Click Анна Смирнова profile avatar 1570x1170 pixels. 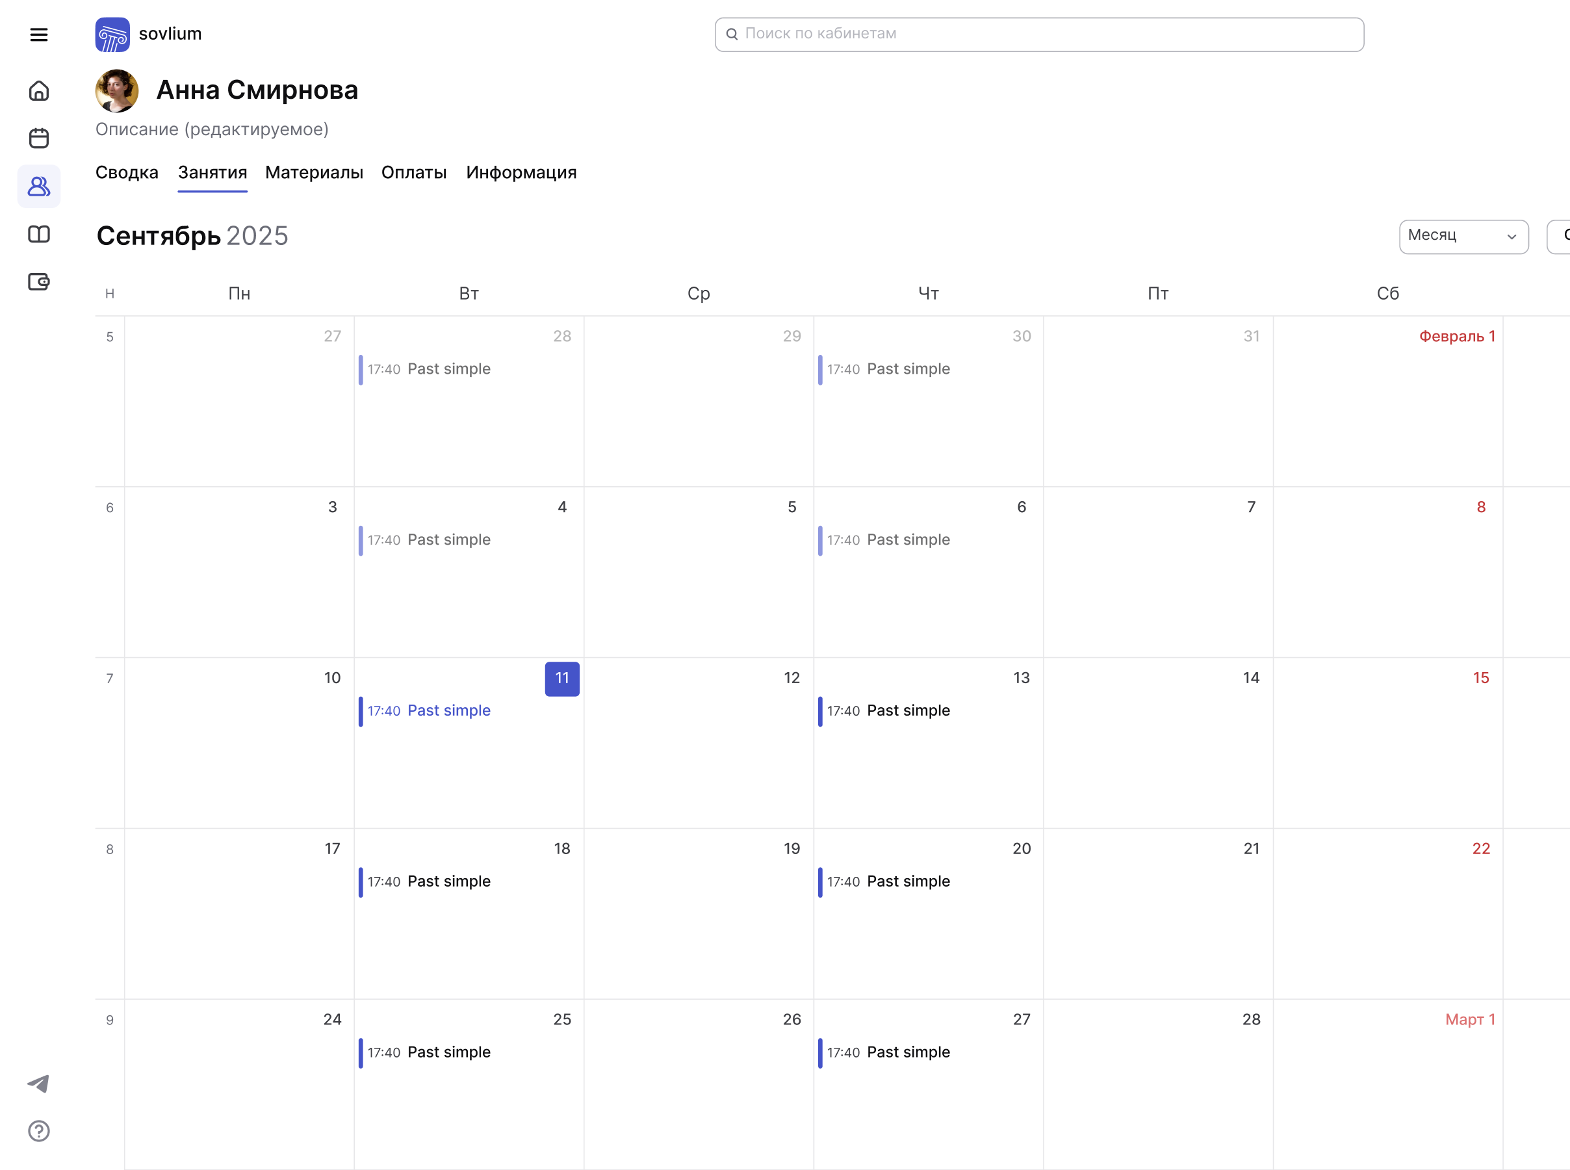[x=117, y=90]
